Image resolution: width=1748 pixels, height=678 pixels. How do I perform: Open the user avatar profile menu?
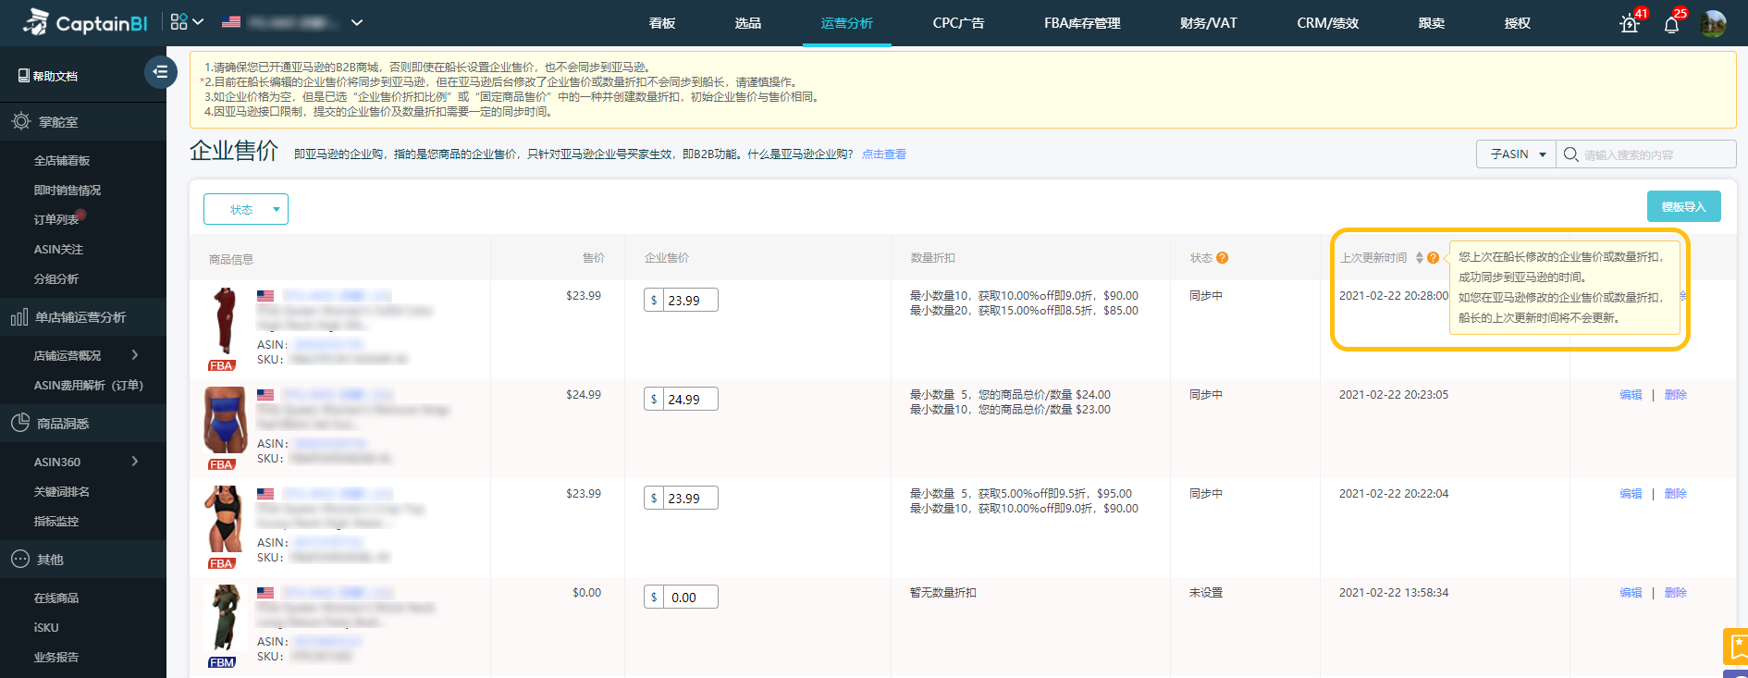point(1713,23)
